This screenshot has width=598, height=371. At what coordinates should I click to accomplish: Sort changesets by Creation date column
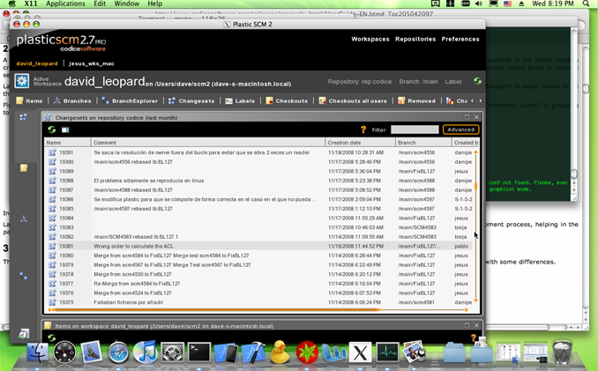pyautogui.click(x=360, y=143)
